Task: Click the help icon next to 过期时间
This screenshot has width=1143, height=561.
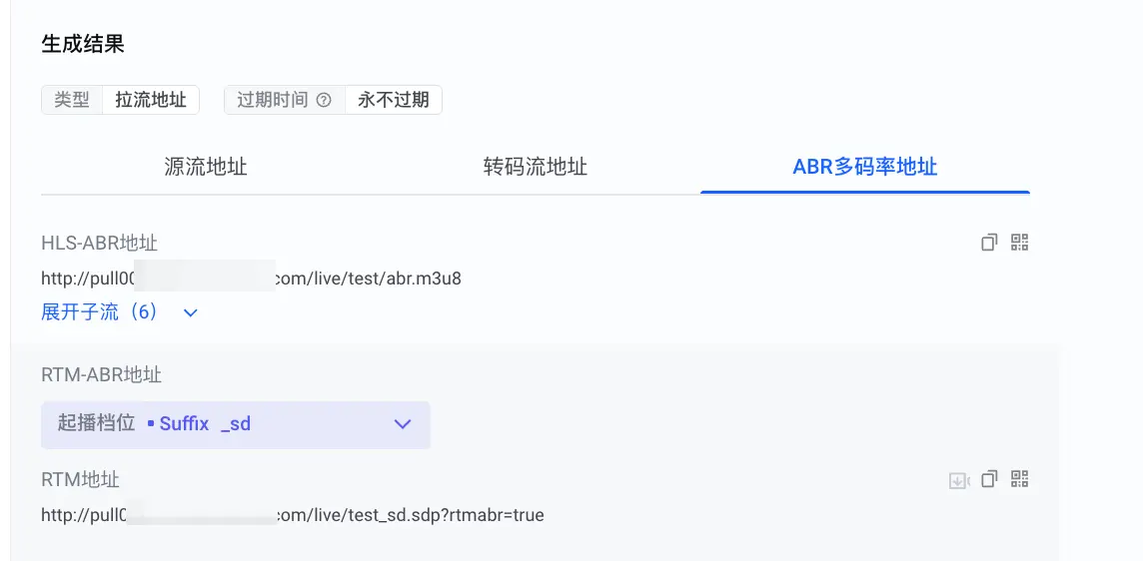Action: [324, 101]
